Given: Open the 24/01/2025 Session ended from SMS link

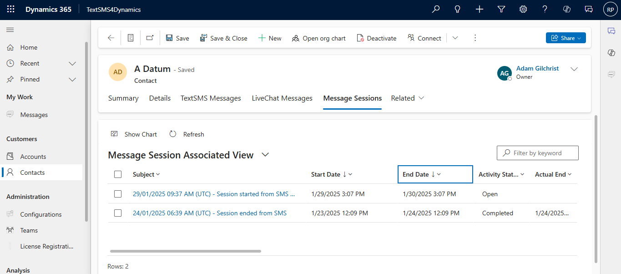Looking at the screenshot, I should [210, 213].
